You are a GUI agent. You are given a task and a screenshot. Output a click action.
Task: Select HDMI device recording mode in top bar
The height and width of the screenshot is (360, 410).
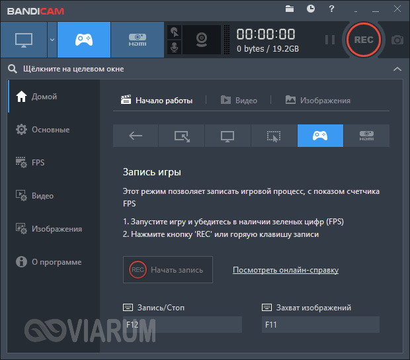coord(138,40)
